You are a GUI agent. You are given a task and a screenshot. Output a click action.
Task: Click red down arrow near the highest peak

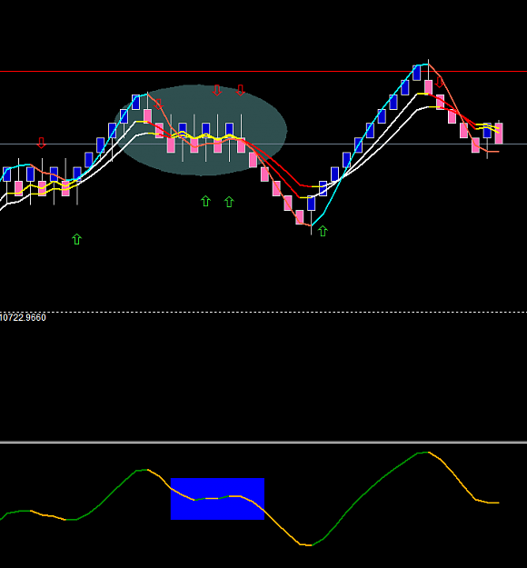click(x=440, y=82)
